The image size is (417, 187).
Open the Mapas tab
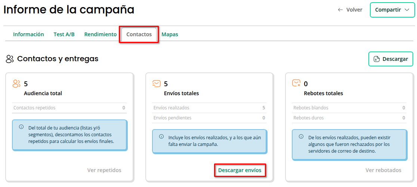(x=170, y=34)
